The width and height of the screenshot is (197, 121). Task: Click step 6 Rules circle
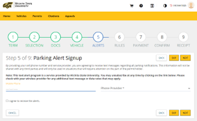tap(120, 37)
